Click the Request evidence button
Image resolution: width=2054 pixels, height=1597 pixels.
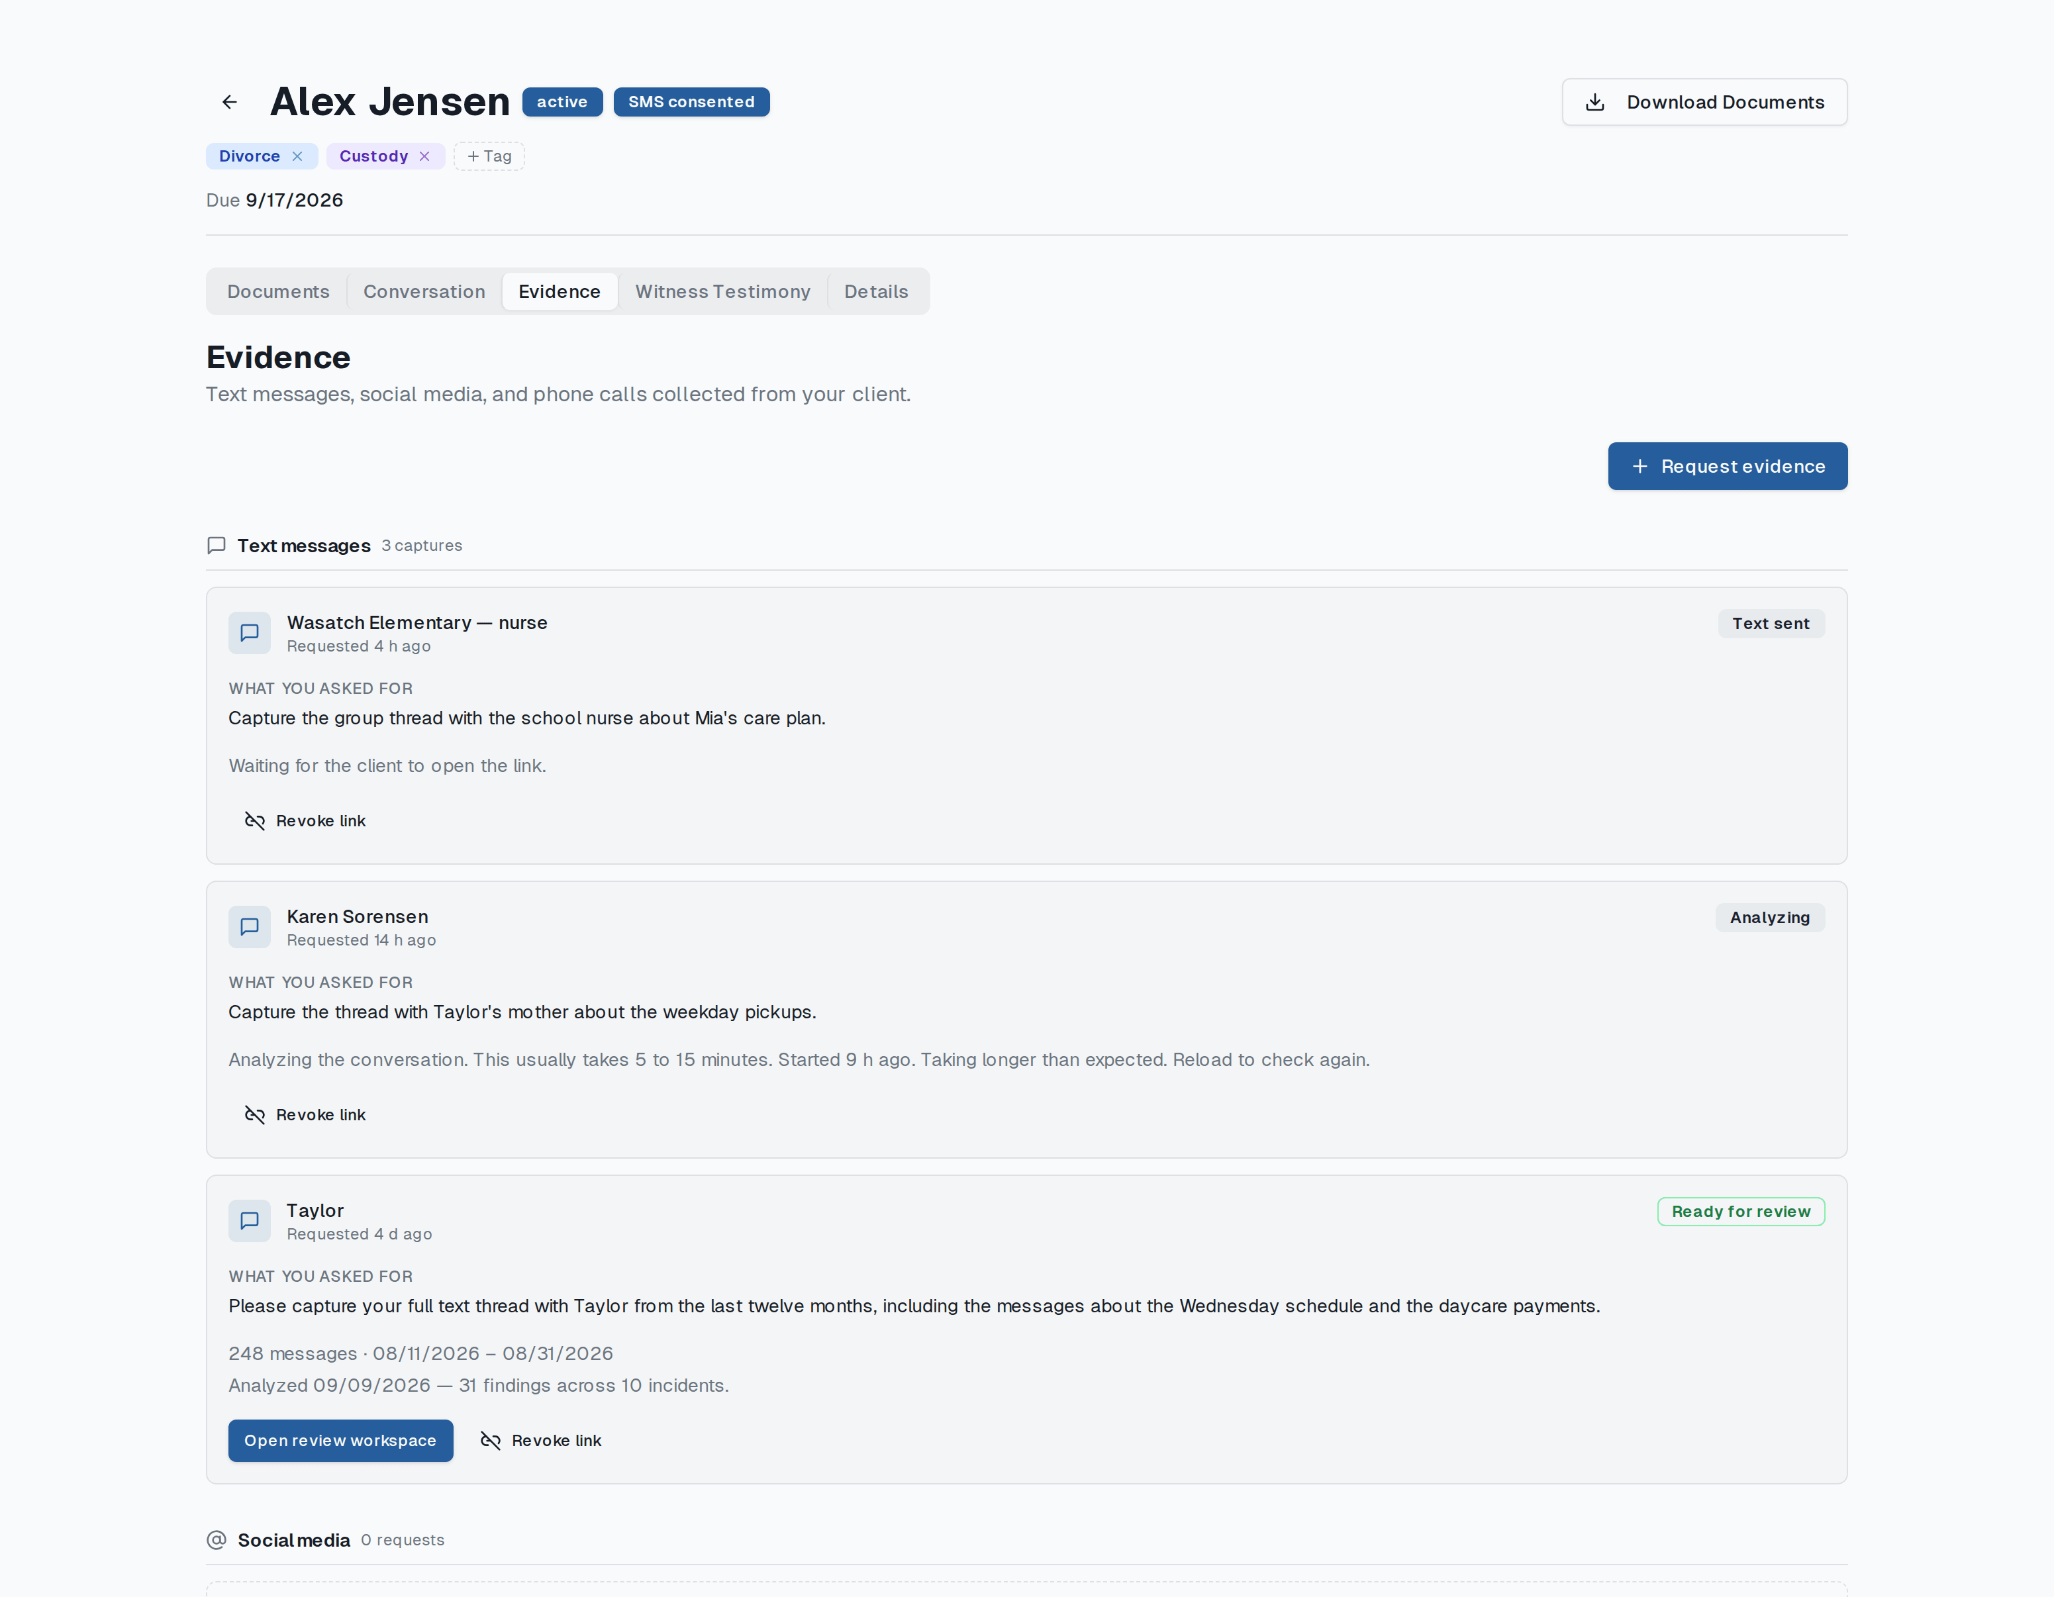click(1727, 467)
